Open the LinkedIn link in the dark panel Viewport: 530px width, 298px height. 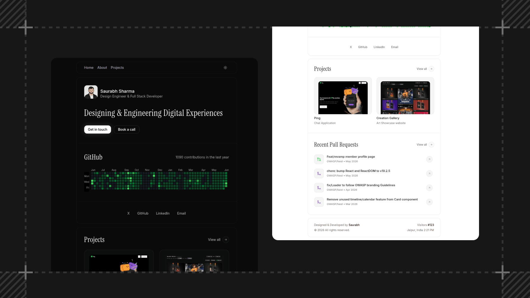point(163,213)
